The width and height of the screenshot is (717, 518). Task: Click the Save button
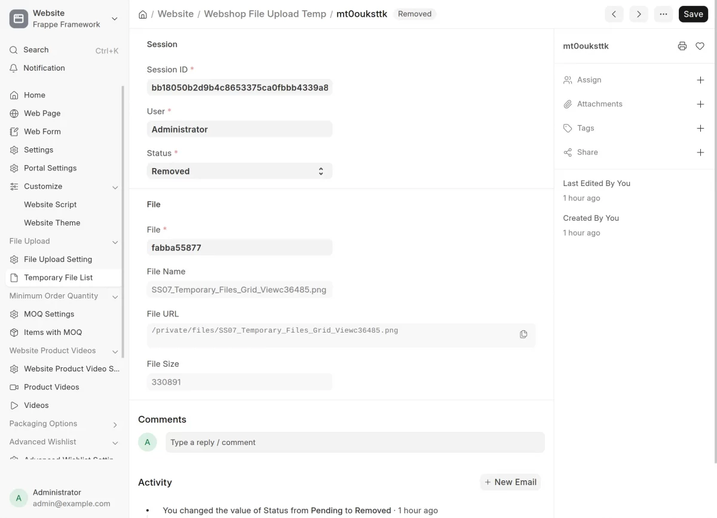click(693, 14)
